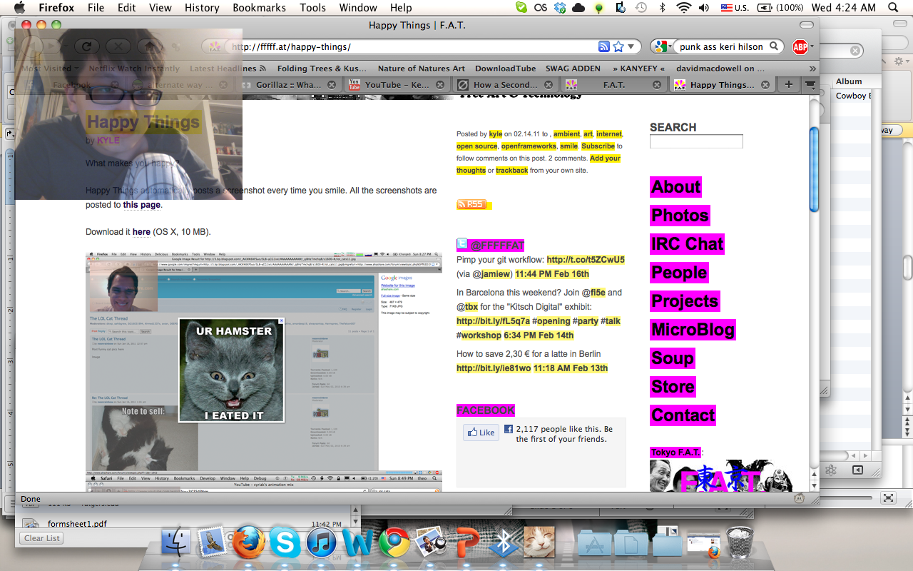Toggle Wi-Fi menu in the menu bar
This screenshot has width=913, height=571.
click(684, 8)
